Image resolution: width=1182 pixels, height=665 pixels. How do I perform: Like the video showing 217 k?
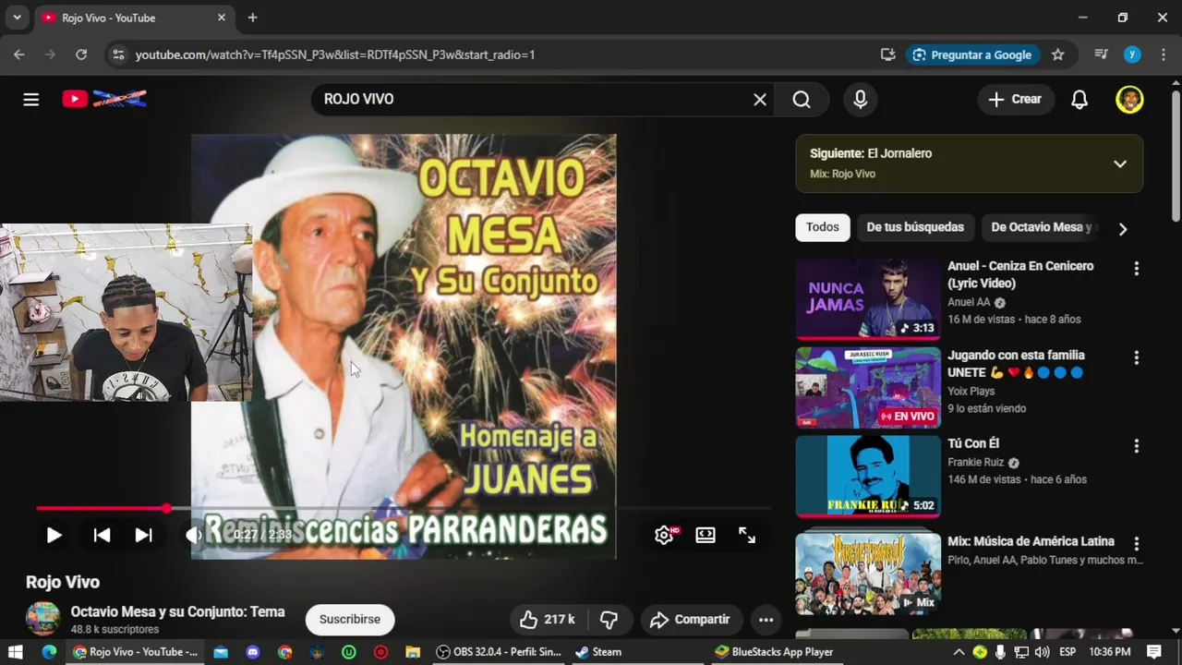tap(548, 620)
